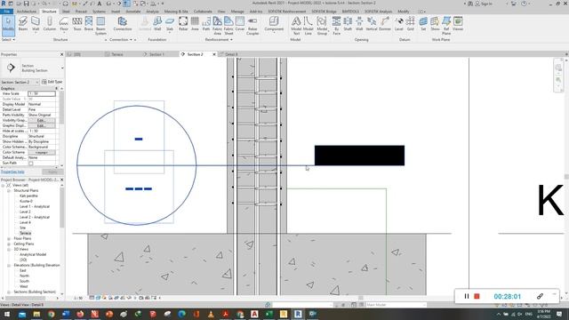Viewport: 569px width, 320px height.
Task: Toggle the Sun Path checkbox
Action: 31,164
